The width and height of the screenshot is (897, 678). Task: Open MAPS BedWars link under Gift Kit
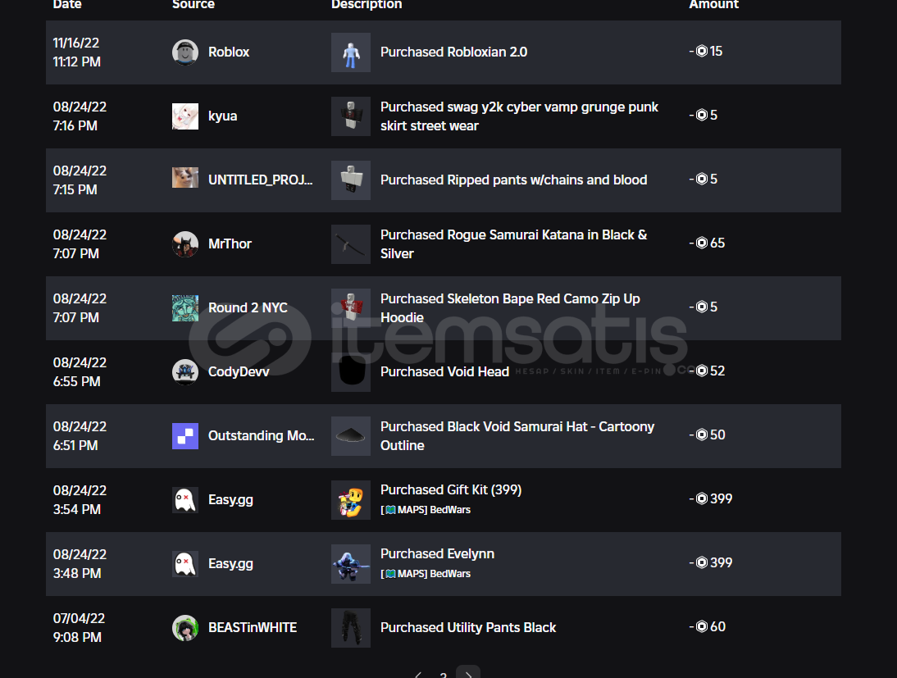tap(426, 510)
